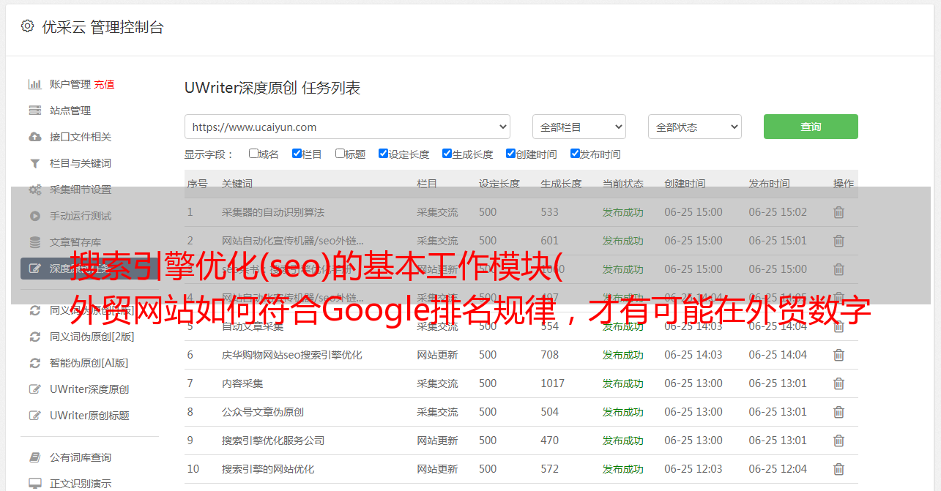Delete row 8 公众号文章伪原创 via trash icon

[838, 412]
